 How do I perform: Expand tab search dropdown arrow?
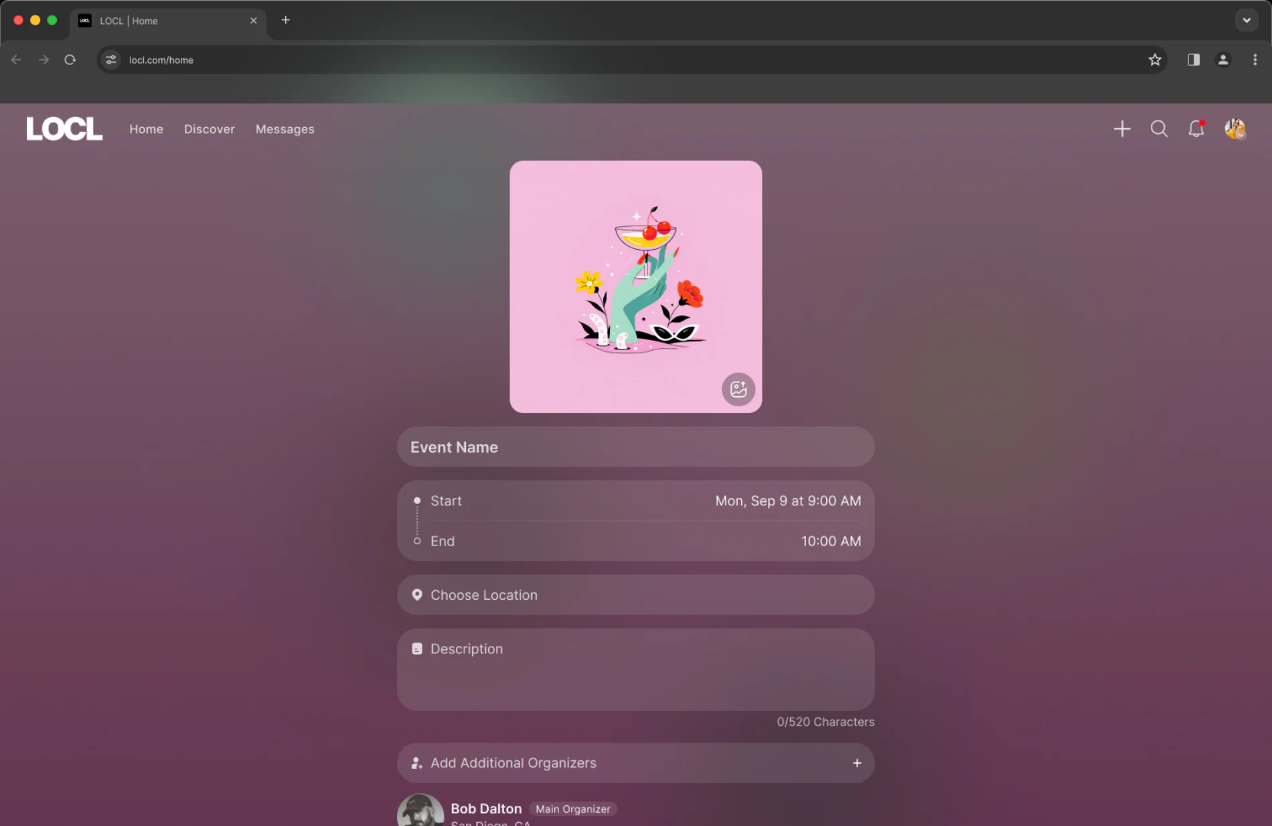[x=1247, y=20]
